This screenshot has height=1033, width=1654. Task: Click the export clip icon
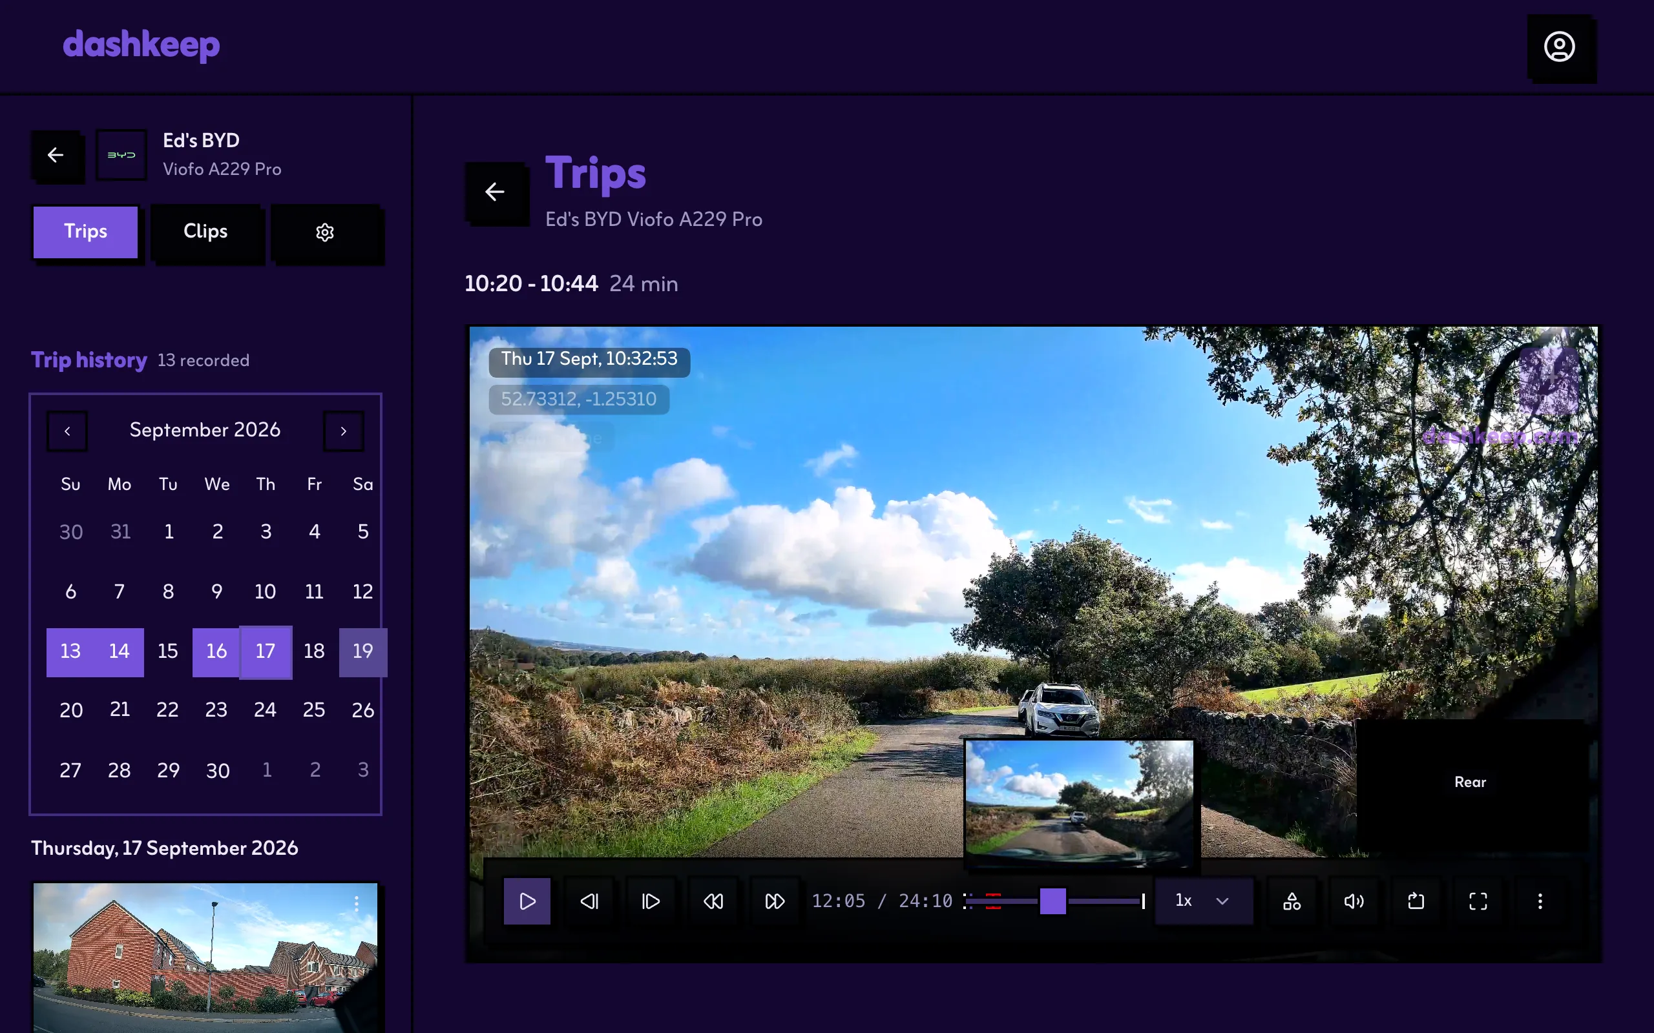click(x=1416, y=901)
